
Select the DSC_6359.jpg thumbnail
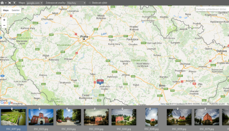pos(179,117)
